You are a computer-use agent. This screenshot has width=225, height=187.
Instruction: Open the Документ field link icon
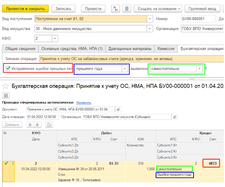[x=118, y=110]
